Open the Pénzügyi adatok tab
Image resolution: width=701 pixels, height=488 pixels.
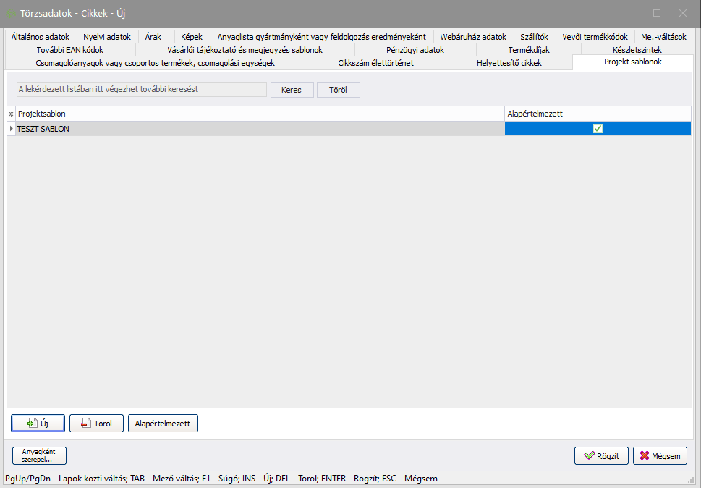(415, 50)
